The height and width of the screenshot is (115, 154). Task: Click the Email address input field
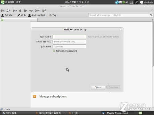point(69,42)
